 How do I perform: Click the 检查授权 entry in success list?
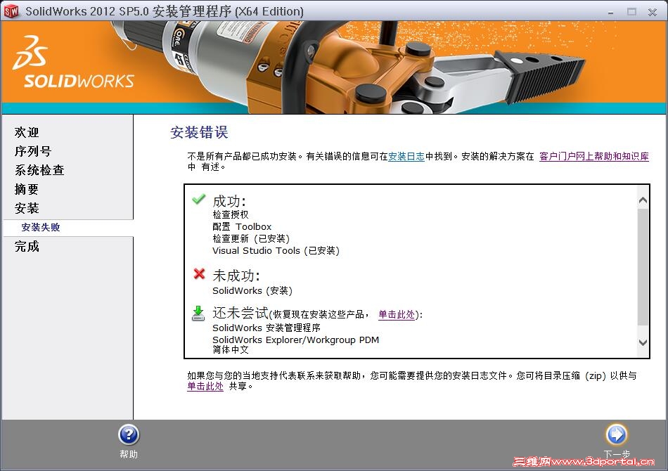pos(230,214)
